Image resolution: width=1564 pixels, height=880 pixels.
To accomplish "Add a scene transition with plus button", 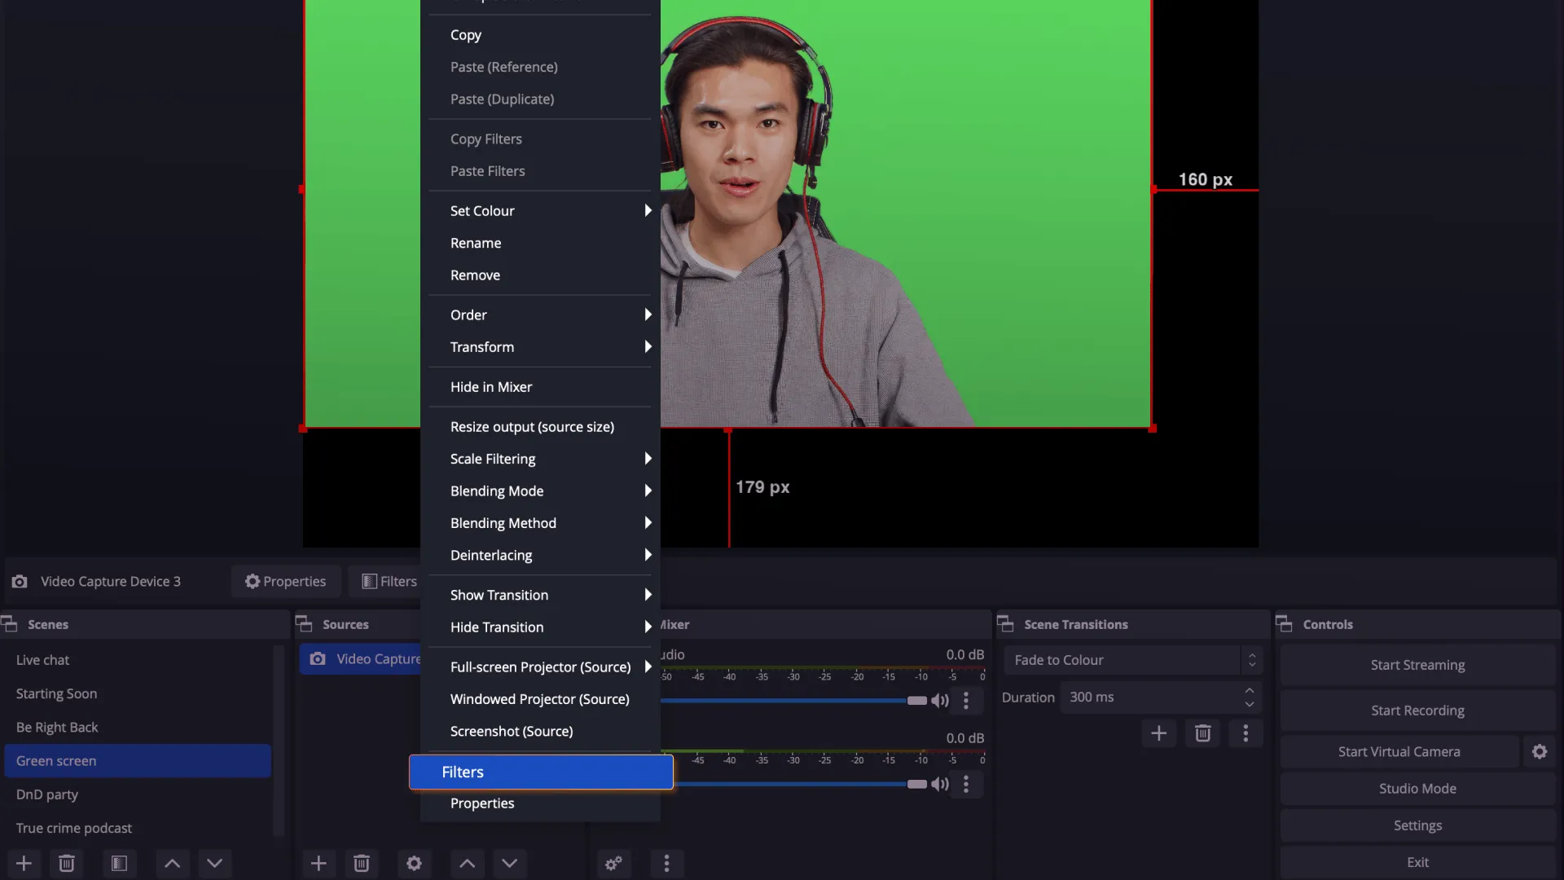I will click(1158, 733).
